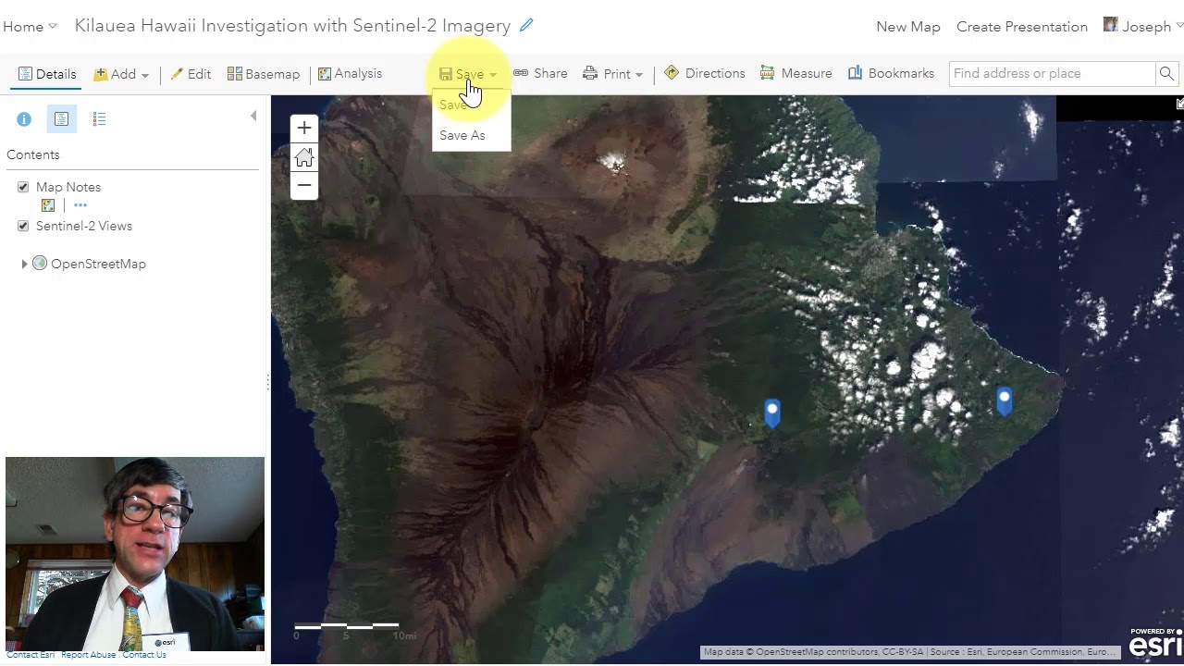Click default extent home button

point(304,157)
